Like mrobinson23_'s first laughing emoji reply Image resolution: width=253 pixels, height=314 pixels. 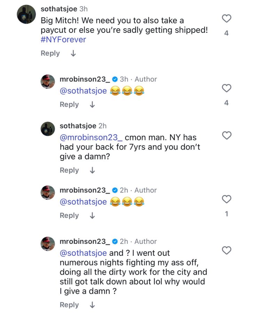pyautogui.click(x=227, y=88)
